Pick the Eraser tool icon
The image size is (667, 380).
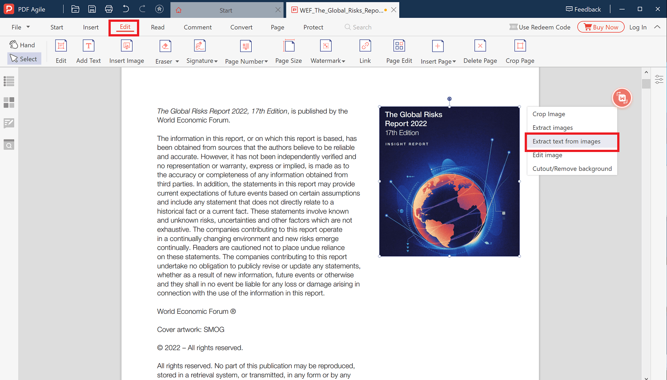165,46
